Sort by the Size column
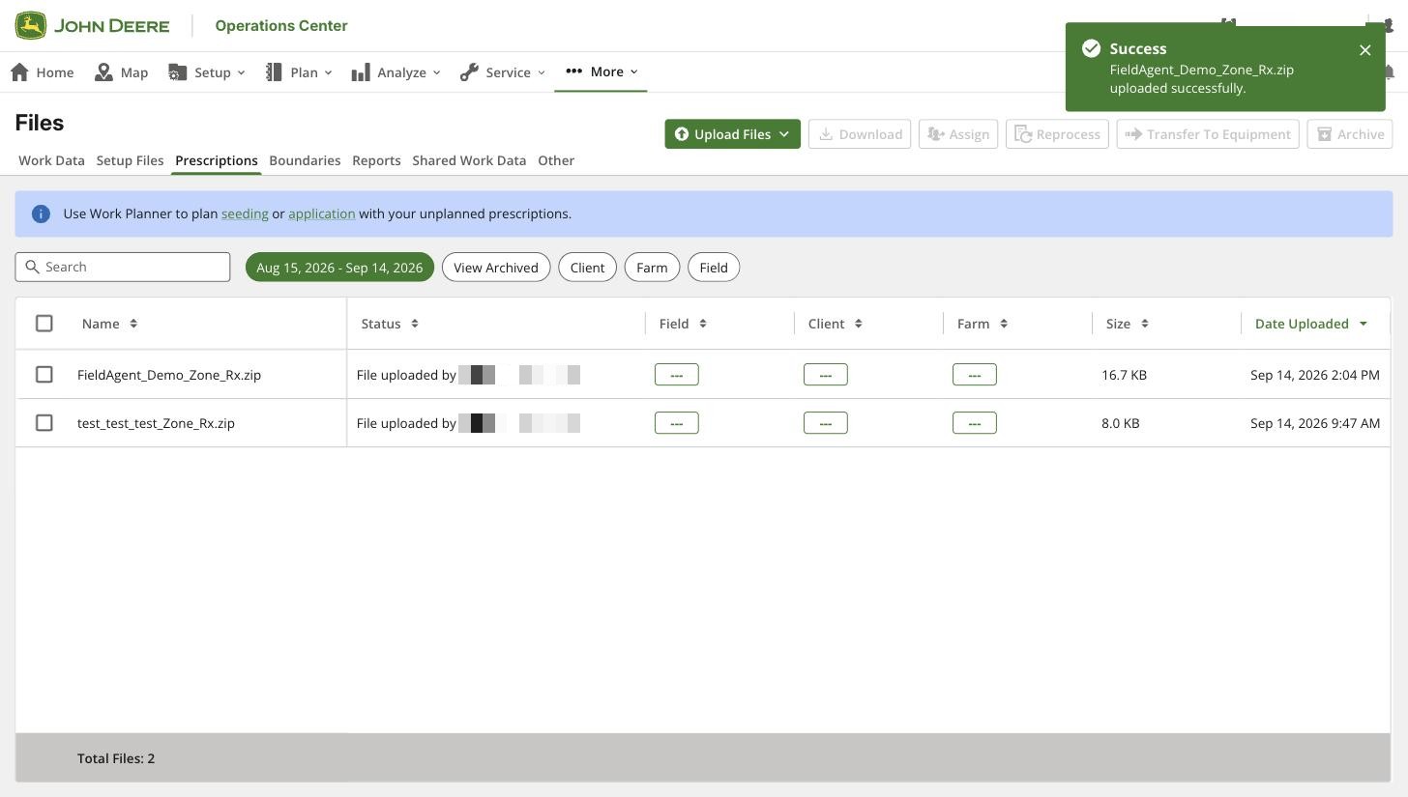The width and height of the screenshot is (1408, 797). (1128, 324)
